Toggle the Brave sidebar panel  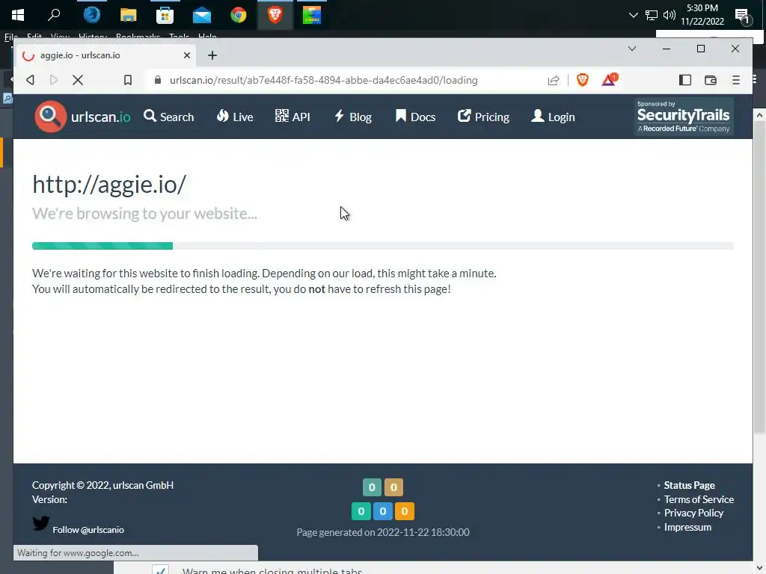(685, 80)
